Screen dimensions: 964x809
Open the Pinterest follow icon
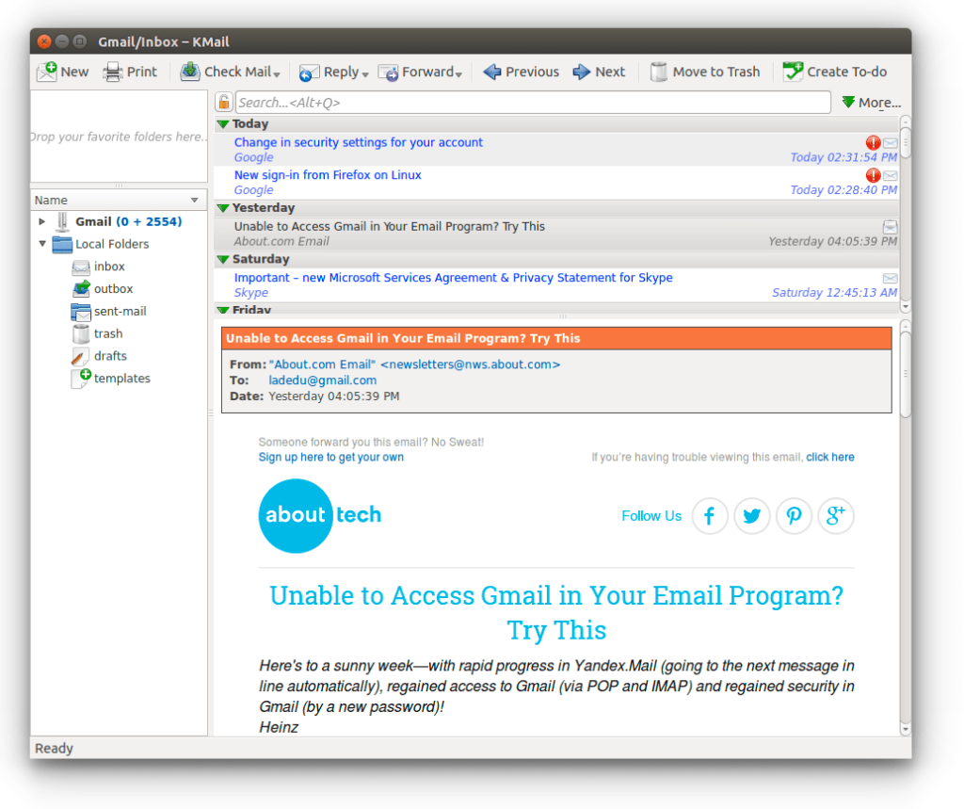tap(794, 515)
